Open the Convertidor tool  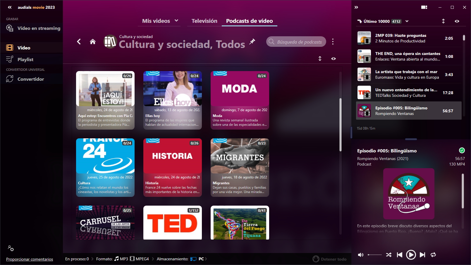pos(31,79)
